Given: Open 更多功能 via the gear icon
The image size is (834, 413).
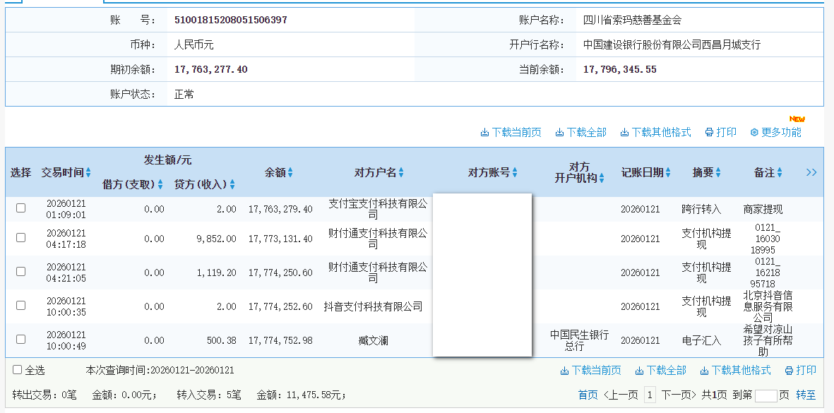Looking at the screenshot, I should (x=753, y=132).
